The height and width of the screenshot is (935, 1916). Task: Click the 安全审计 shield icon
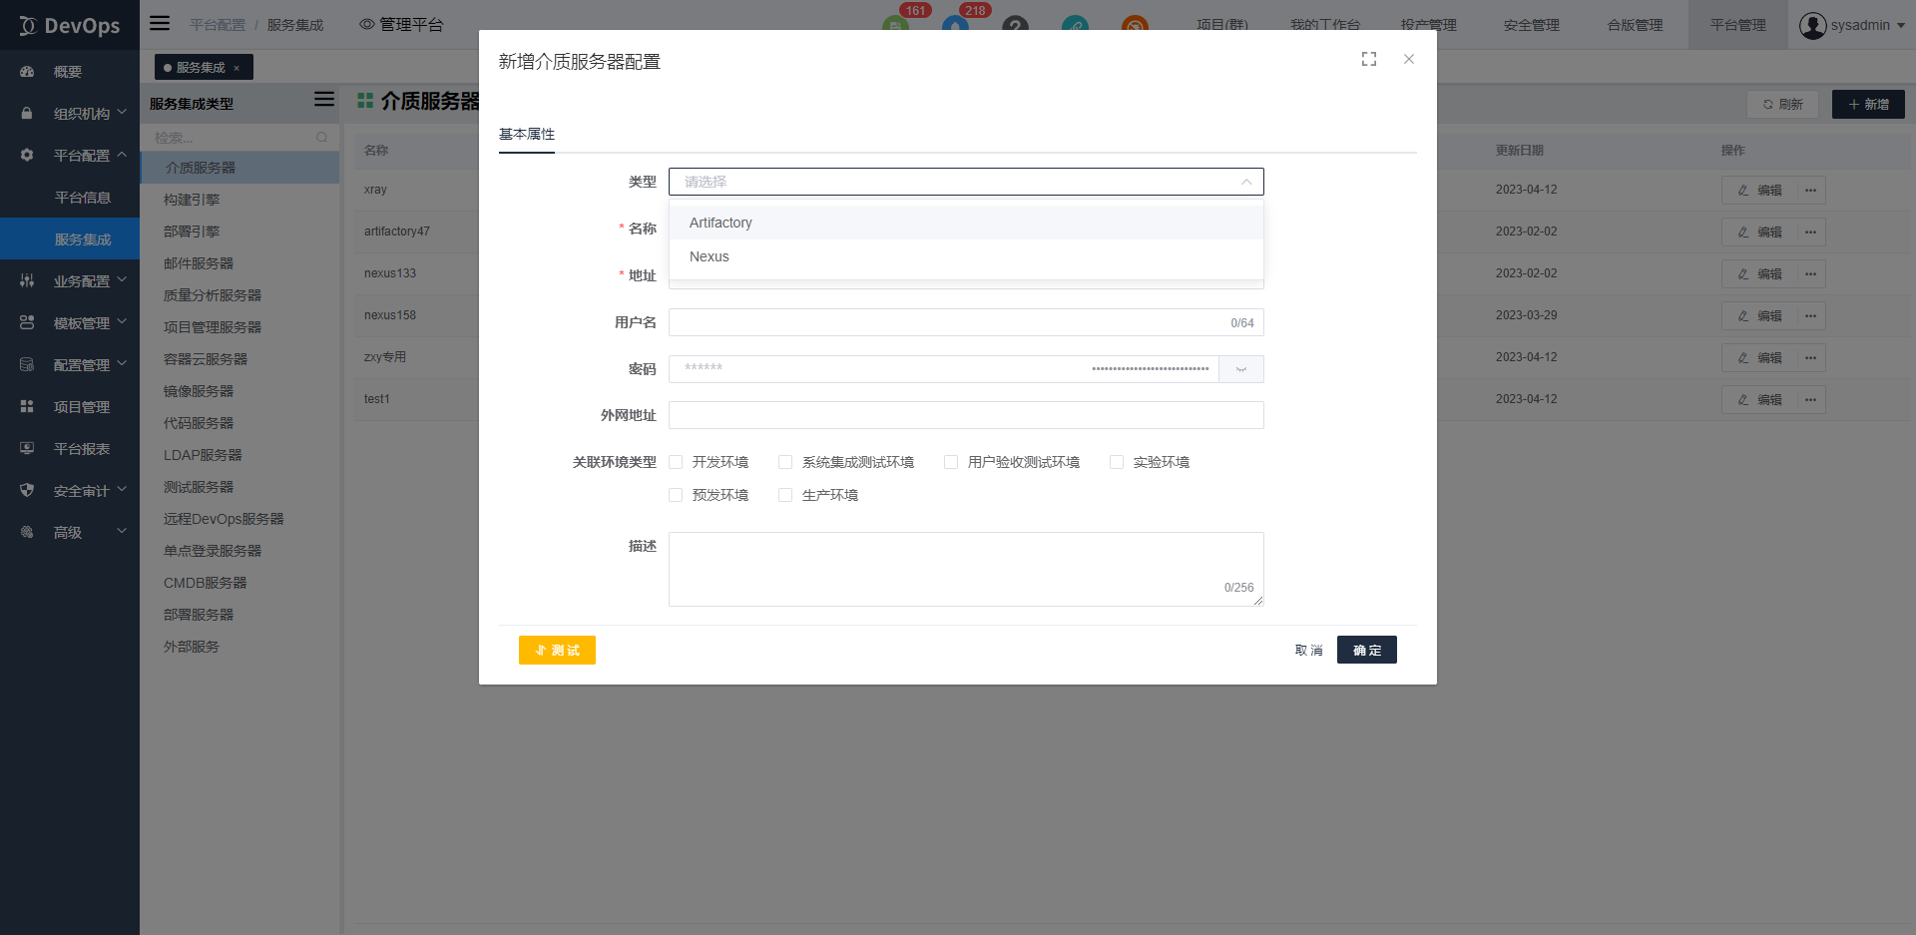(27, 491)
